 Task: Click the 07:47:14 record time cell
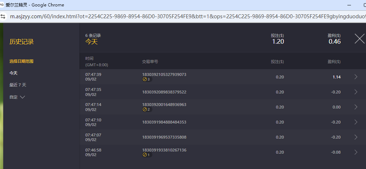tap(93, 107)
